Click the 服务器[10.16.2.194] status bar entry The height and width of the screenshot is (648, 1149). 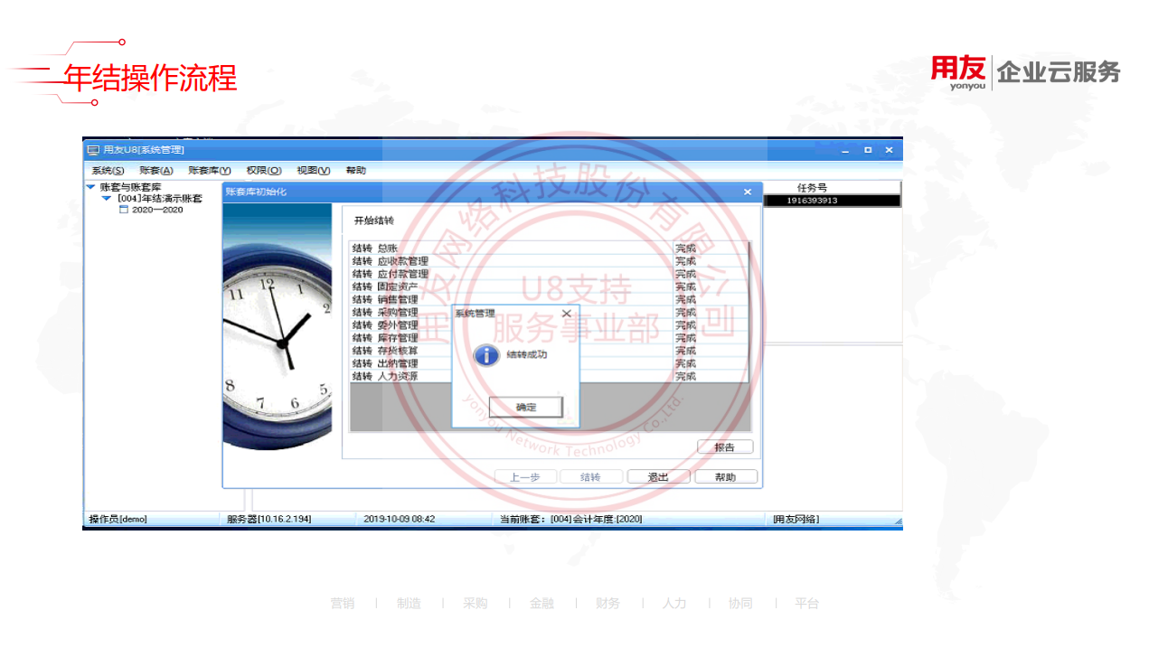[268, 519]
